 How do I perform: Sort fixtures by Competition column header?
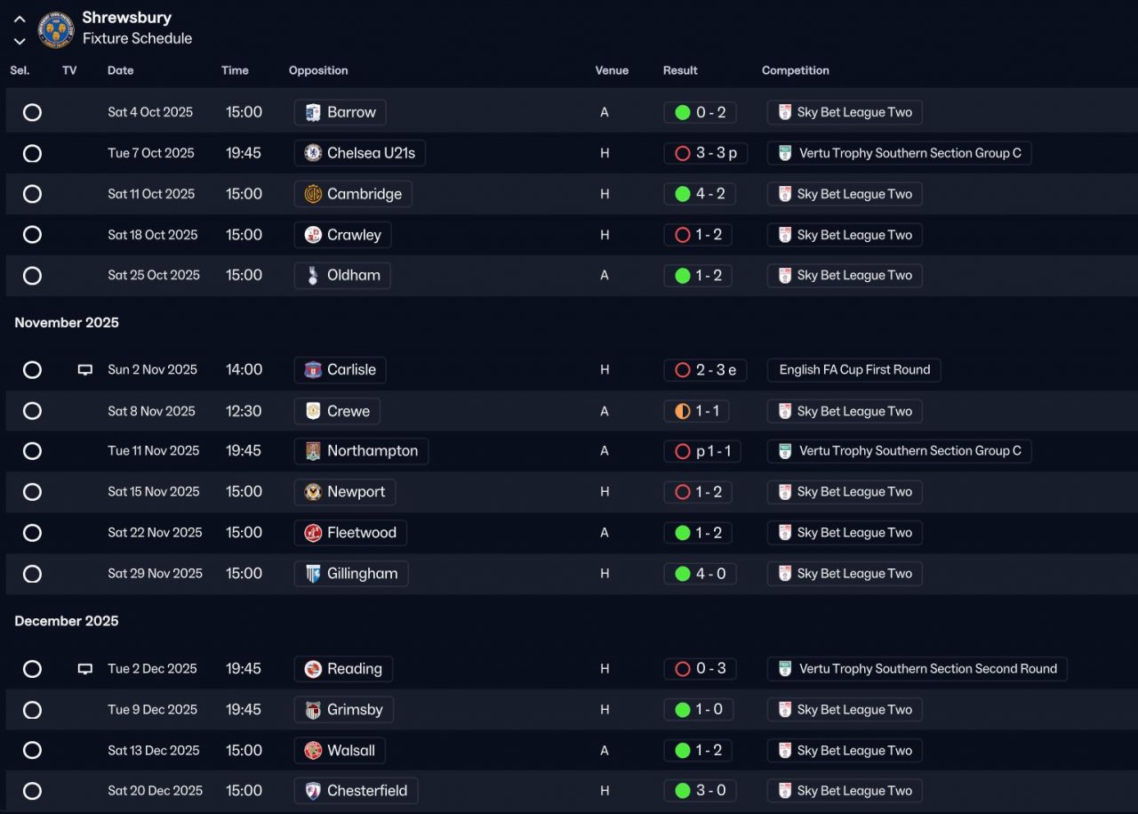(x=796, y=70)
